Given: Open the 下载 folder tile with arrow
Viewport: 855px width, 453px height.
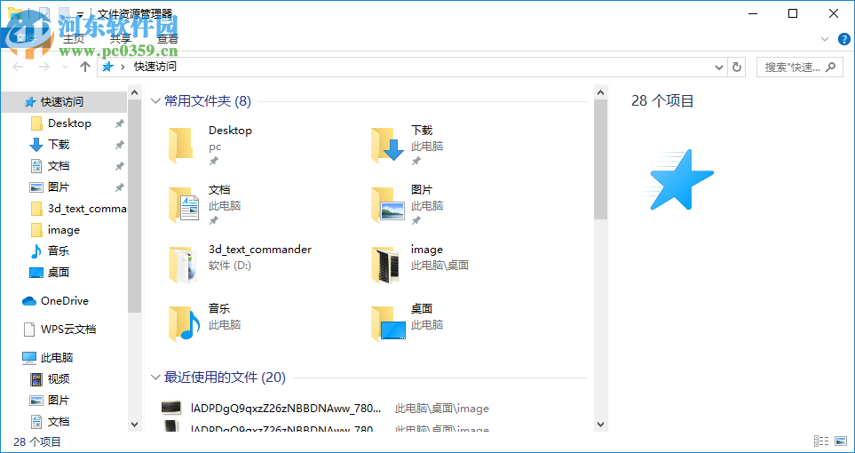Looking at the screenshot, I should [x=408, y=145].
